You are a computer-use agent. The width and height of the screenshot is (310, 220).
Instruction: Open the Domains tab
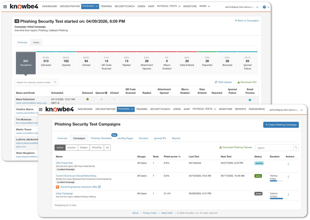(x=143, y=138)
